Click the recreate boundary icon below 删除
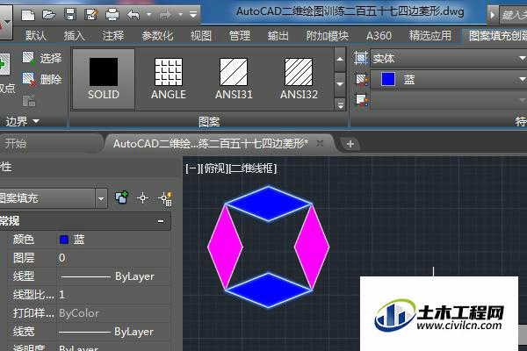Viewport: 527px width, 351px height. (x=29, y=100)
